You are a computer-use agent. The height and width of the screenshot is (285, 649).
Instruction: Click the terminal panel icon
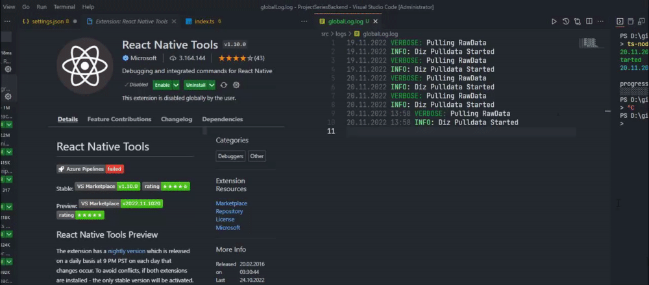[620, 21]
